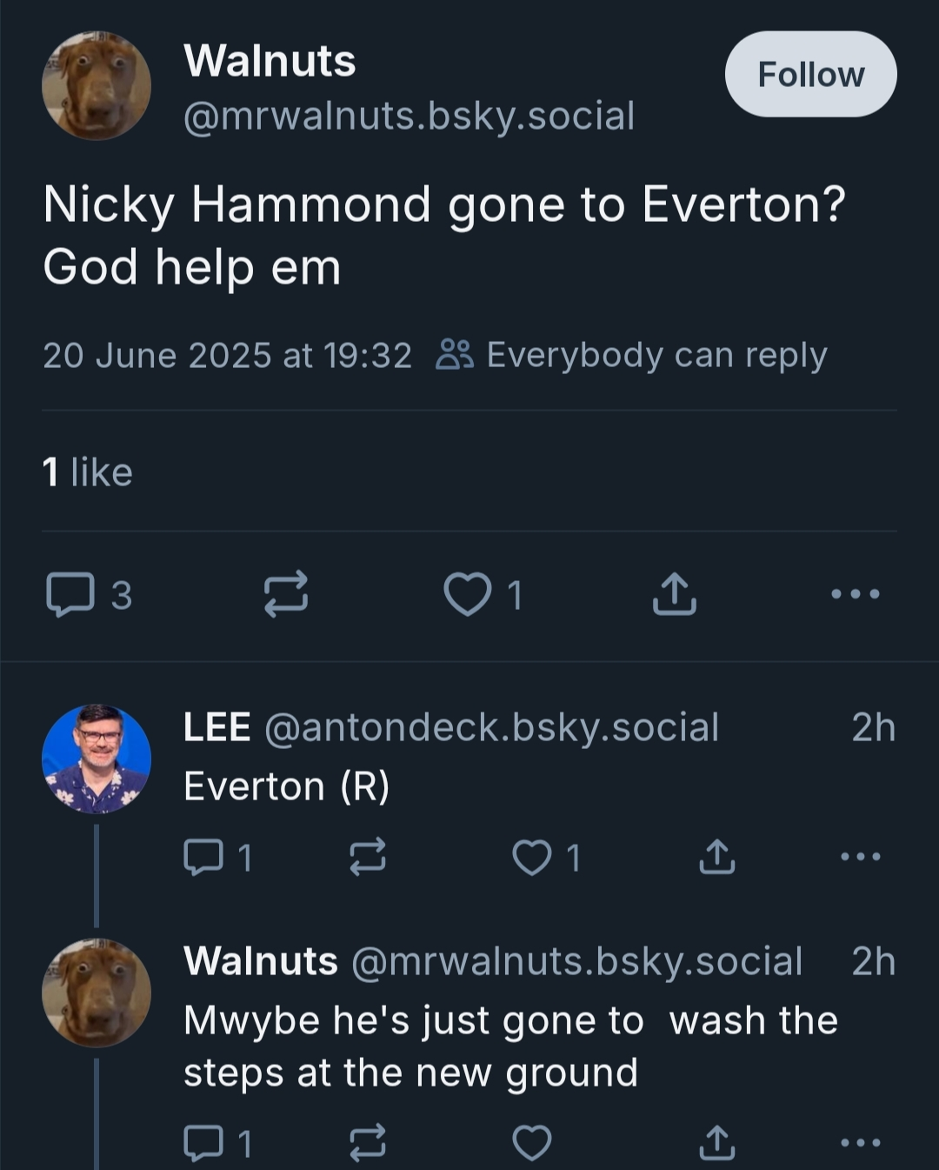Open more options on Walnuts' reply
The image size is (939, 1170).
[x=861, y=1143]
